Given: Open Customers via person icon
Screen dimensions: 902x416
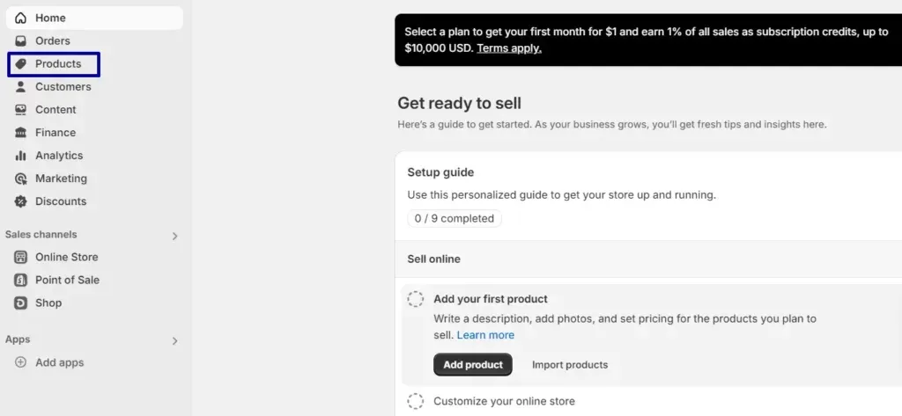Looking at the screenshot, I should click(x=21, y=87).
